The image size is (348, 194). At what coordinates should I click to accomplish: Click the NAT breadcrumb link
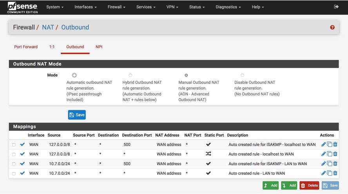pyautogui.click(x=48, y=27)
